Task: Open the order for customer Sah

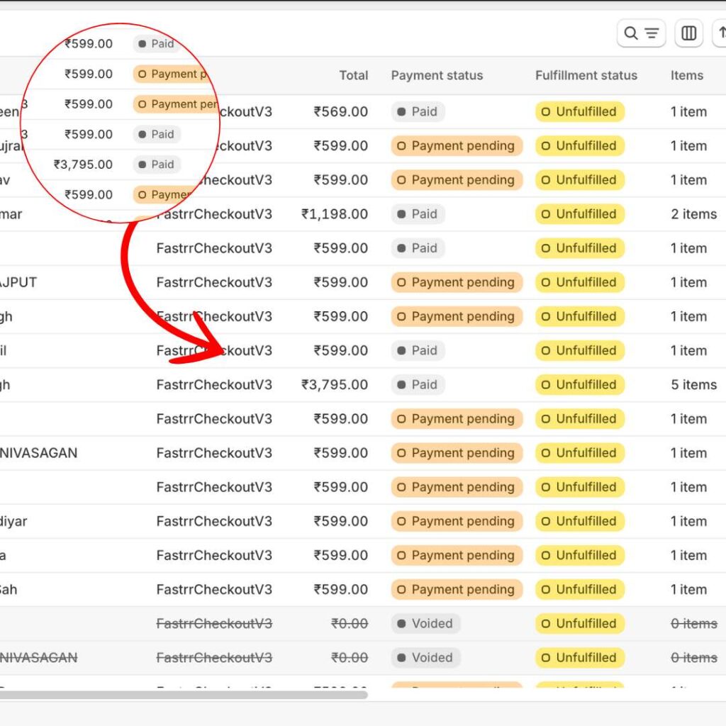Action: tap(9, 589)
